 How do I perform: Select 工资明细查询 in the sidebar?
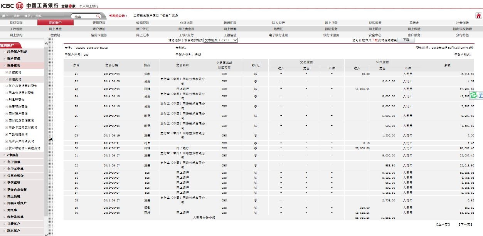[x=18, y=135]
